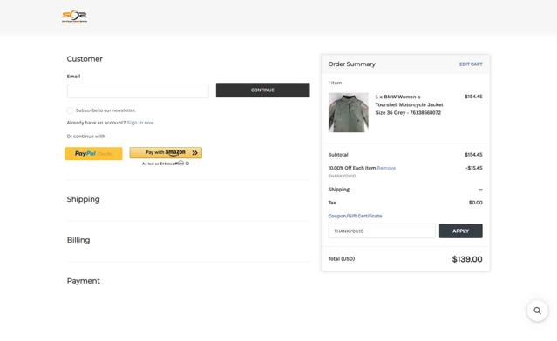Screen dimensions: 557x341
Task: Open the search magnifier button
Action: pyautogui.click(x=537, y=311)
